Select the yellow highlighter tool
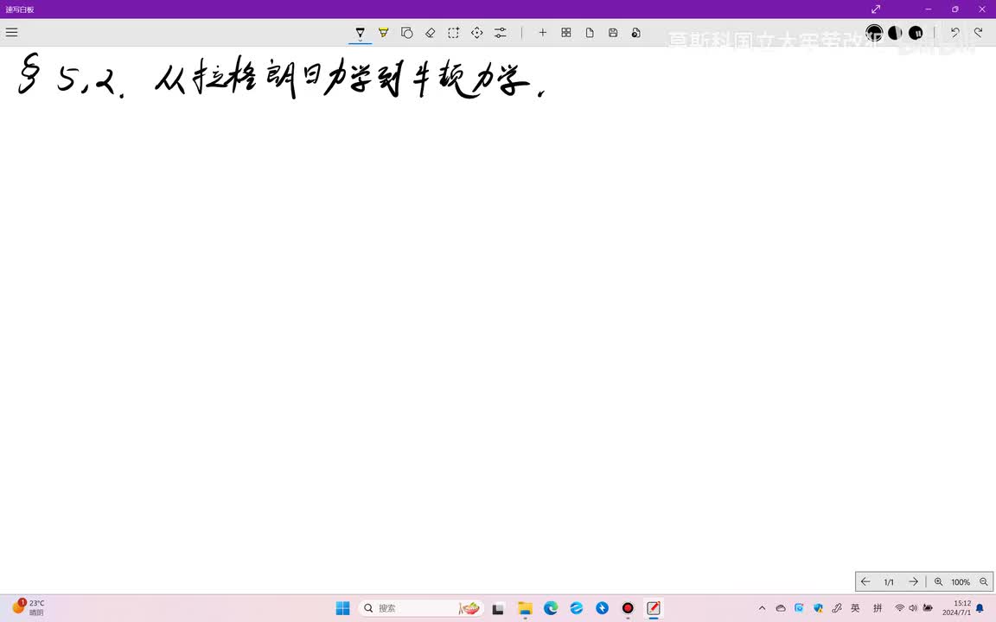 tap(384, 32)
